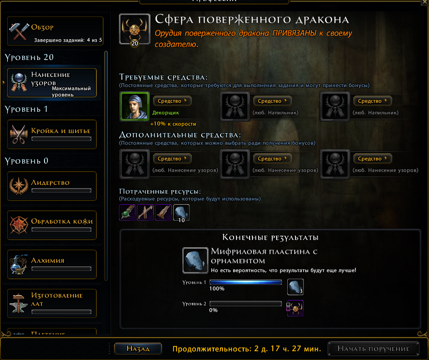Click the profession list scrollbar

[106, 165]
